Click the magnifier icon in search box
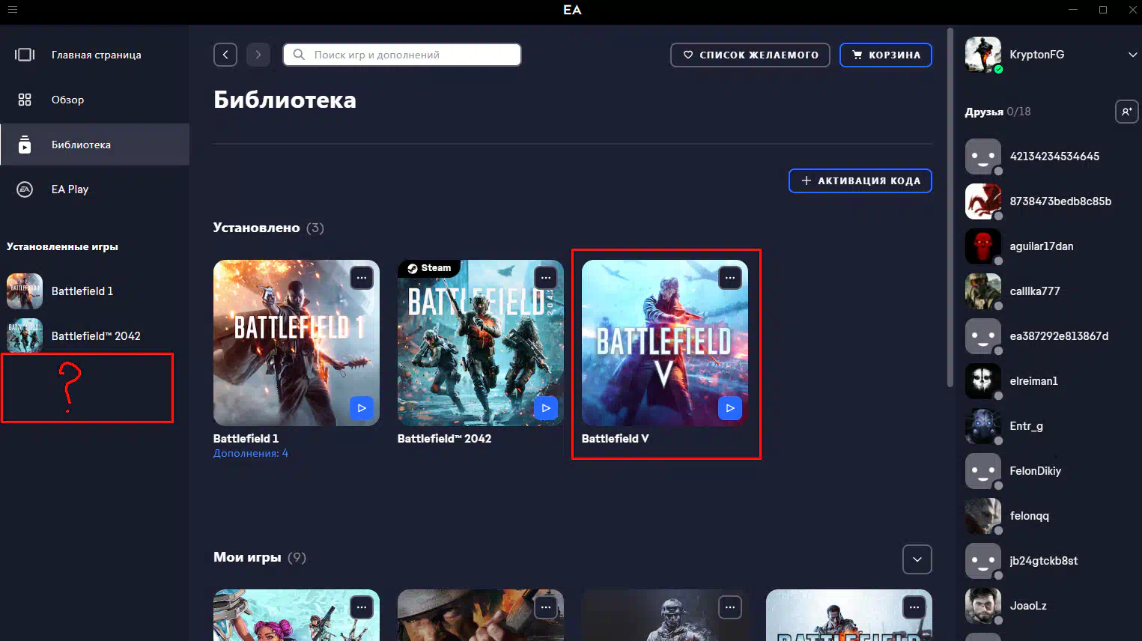 [x=299, y=55]
